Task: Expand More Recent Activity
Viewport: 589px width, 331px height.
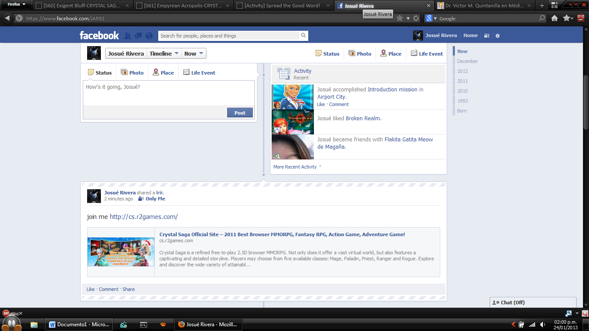Action: [x=297, y=167]
